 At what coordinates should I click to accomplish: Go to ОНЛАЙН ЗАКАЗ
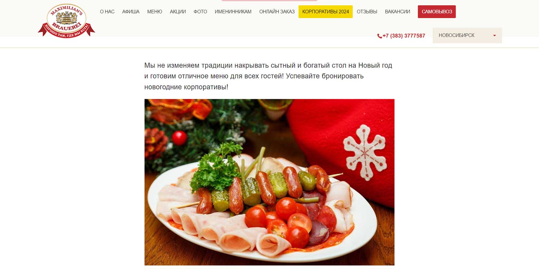coord(277,12)
